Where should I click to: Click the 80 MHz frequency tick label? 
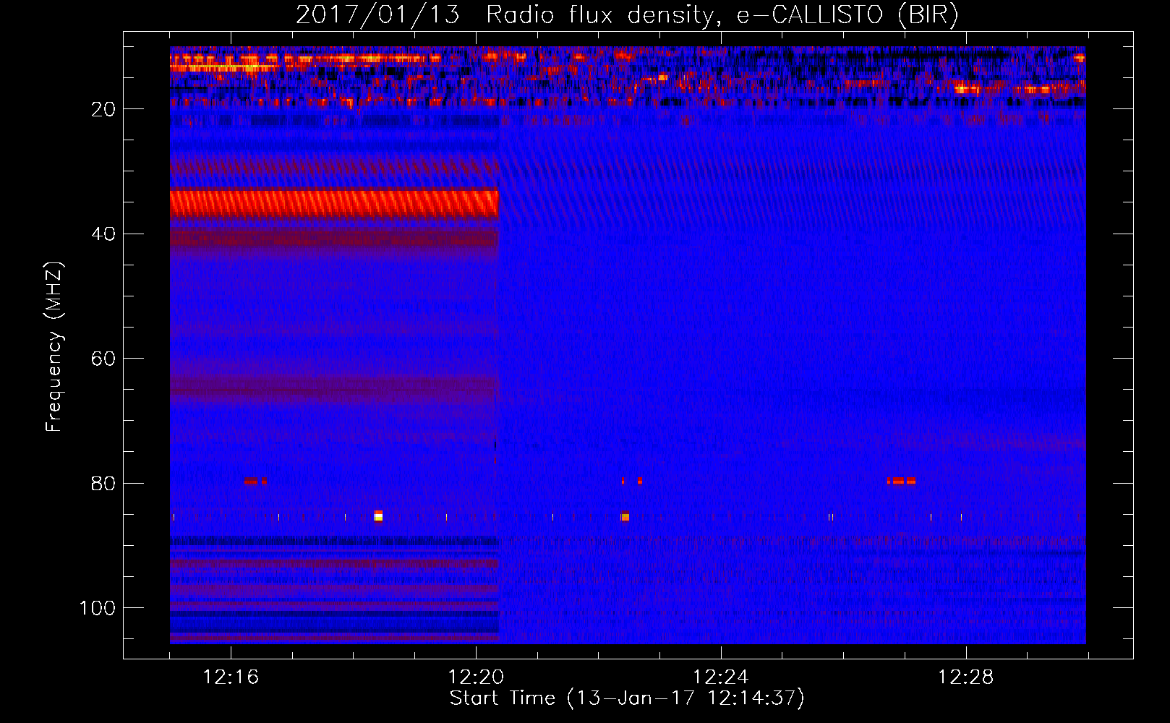(104, 484)
